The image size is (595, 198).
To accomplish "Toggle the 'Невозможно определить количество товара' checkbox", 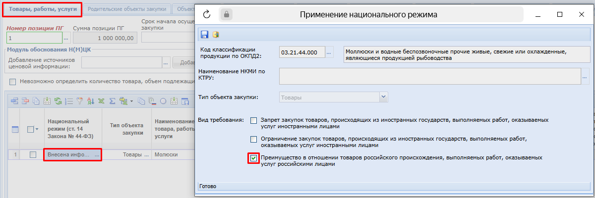I will 13,82.
